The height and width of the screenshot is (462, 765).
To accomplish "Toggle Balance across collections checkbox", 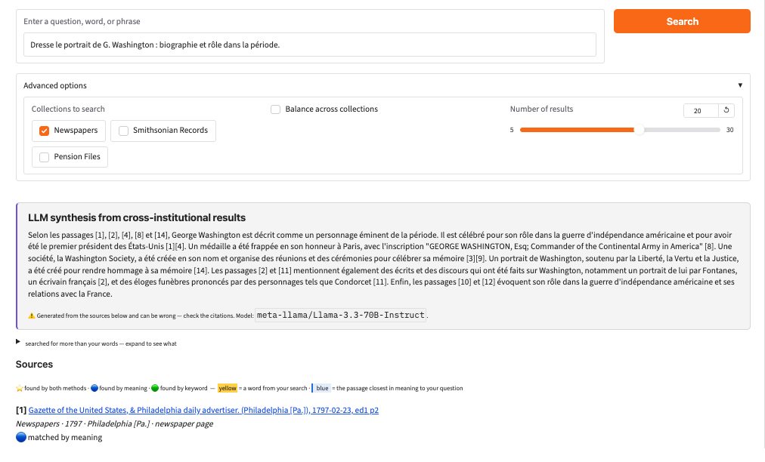I will tap(276, 109).
